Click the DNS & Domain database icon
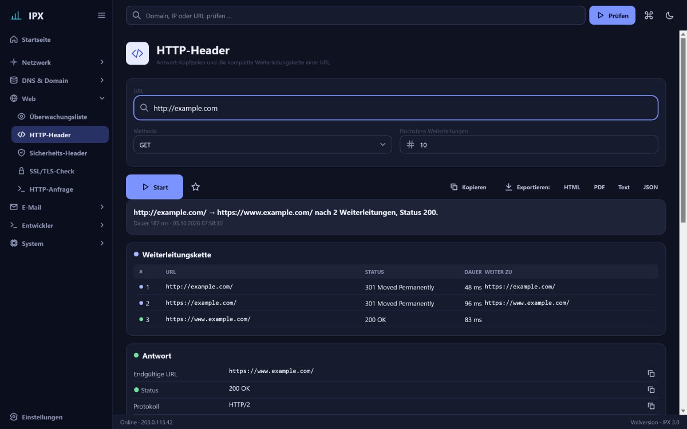 pos(14,81)
